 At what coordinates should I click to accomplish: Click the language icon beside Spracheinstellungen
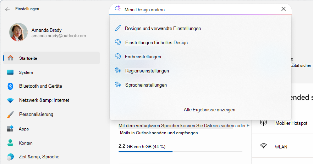click(118, 84)
